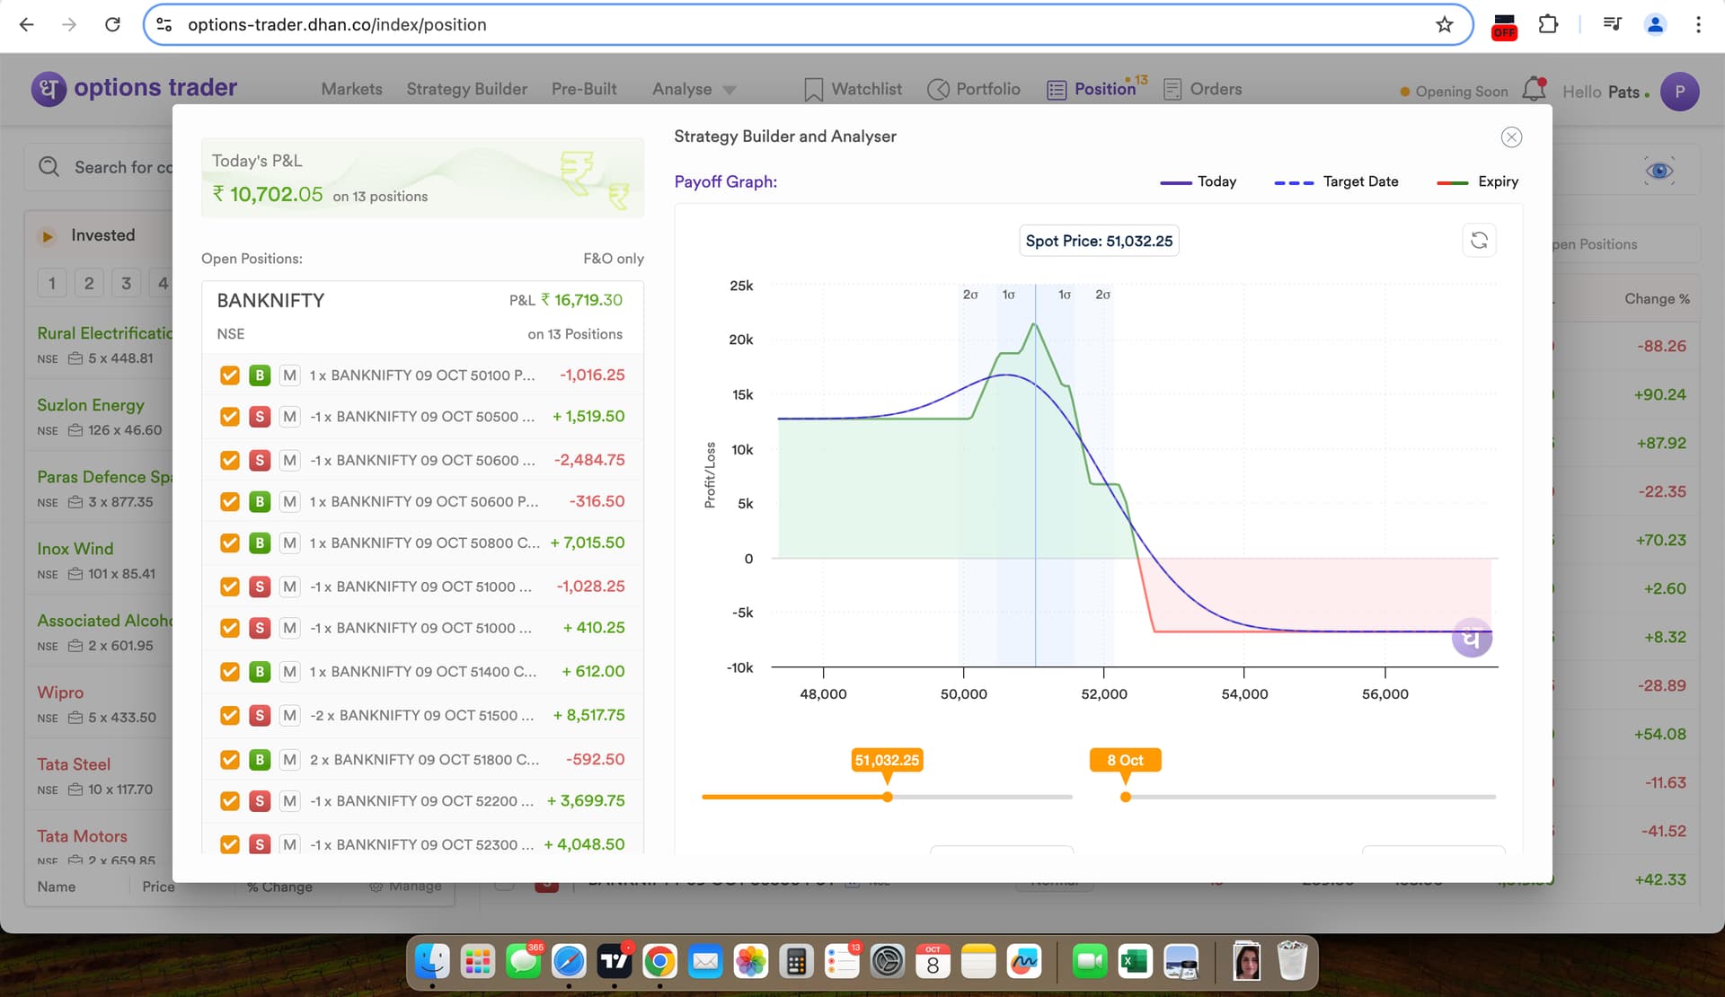The height and width of the screenshot is (997, 1725).
Task: Open the Markets tab
Action: 351,89
